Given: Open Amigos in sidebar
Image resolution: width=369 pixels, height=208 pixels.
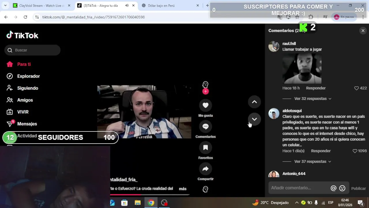Looking at the screenshot, I should click(20, 100).
